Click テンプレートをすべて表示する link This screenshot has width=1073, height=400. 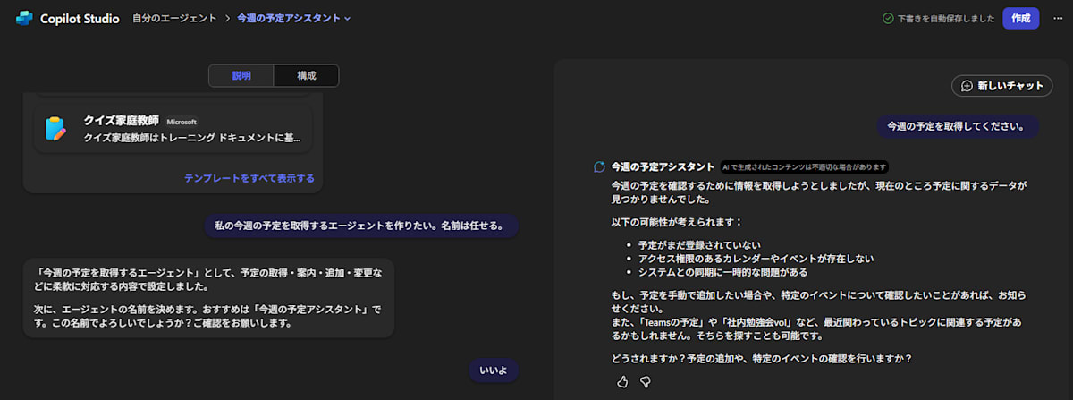[249, 178]
